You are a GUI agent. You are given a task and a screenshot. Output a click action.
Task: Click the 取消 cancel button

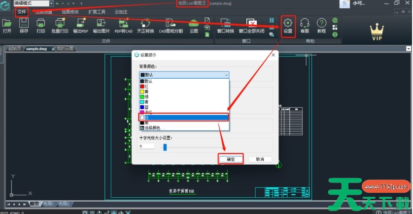pos(260,159)
